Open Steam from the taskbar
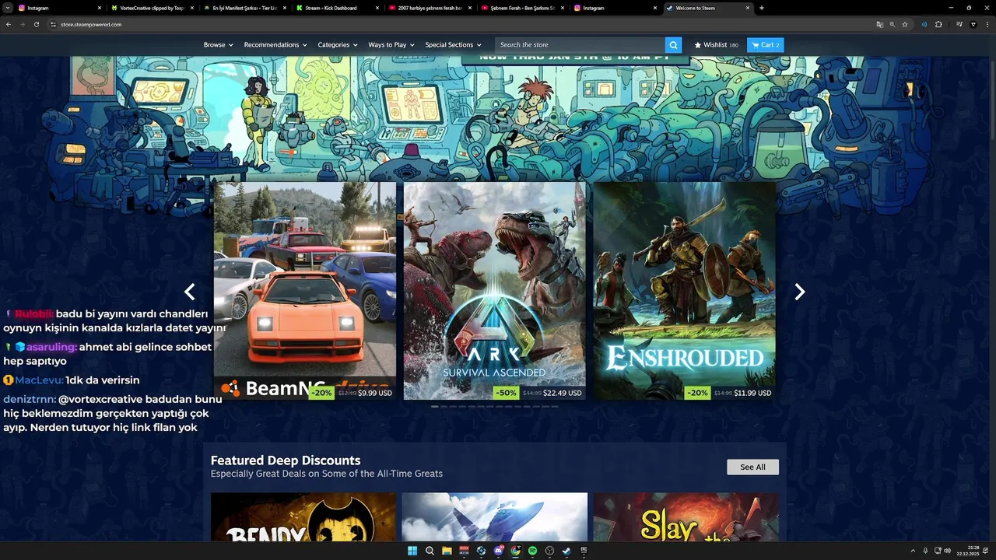 (x=566, y=551)
